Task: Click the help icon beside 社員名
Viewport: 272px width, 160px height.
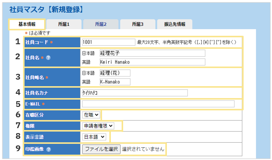Action: [48, 58]
